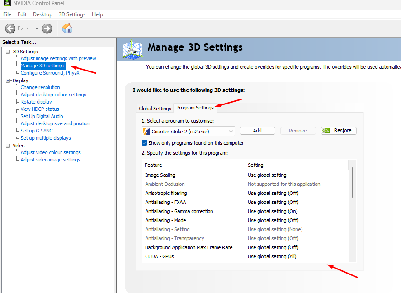Open Set up G-SYNC
Image resolution: width=401 pixels, height=293 pixels.
[37, 131]
